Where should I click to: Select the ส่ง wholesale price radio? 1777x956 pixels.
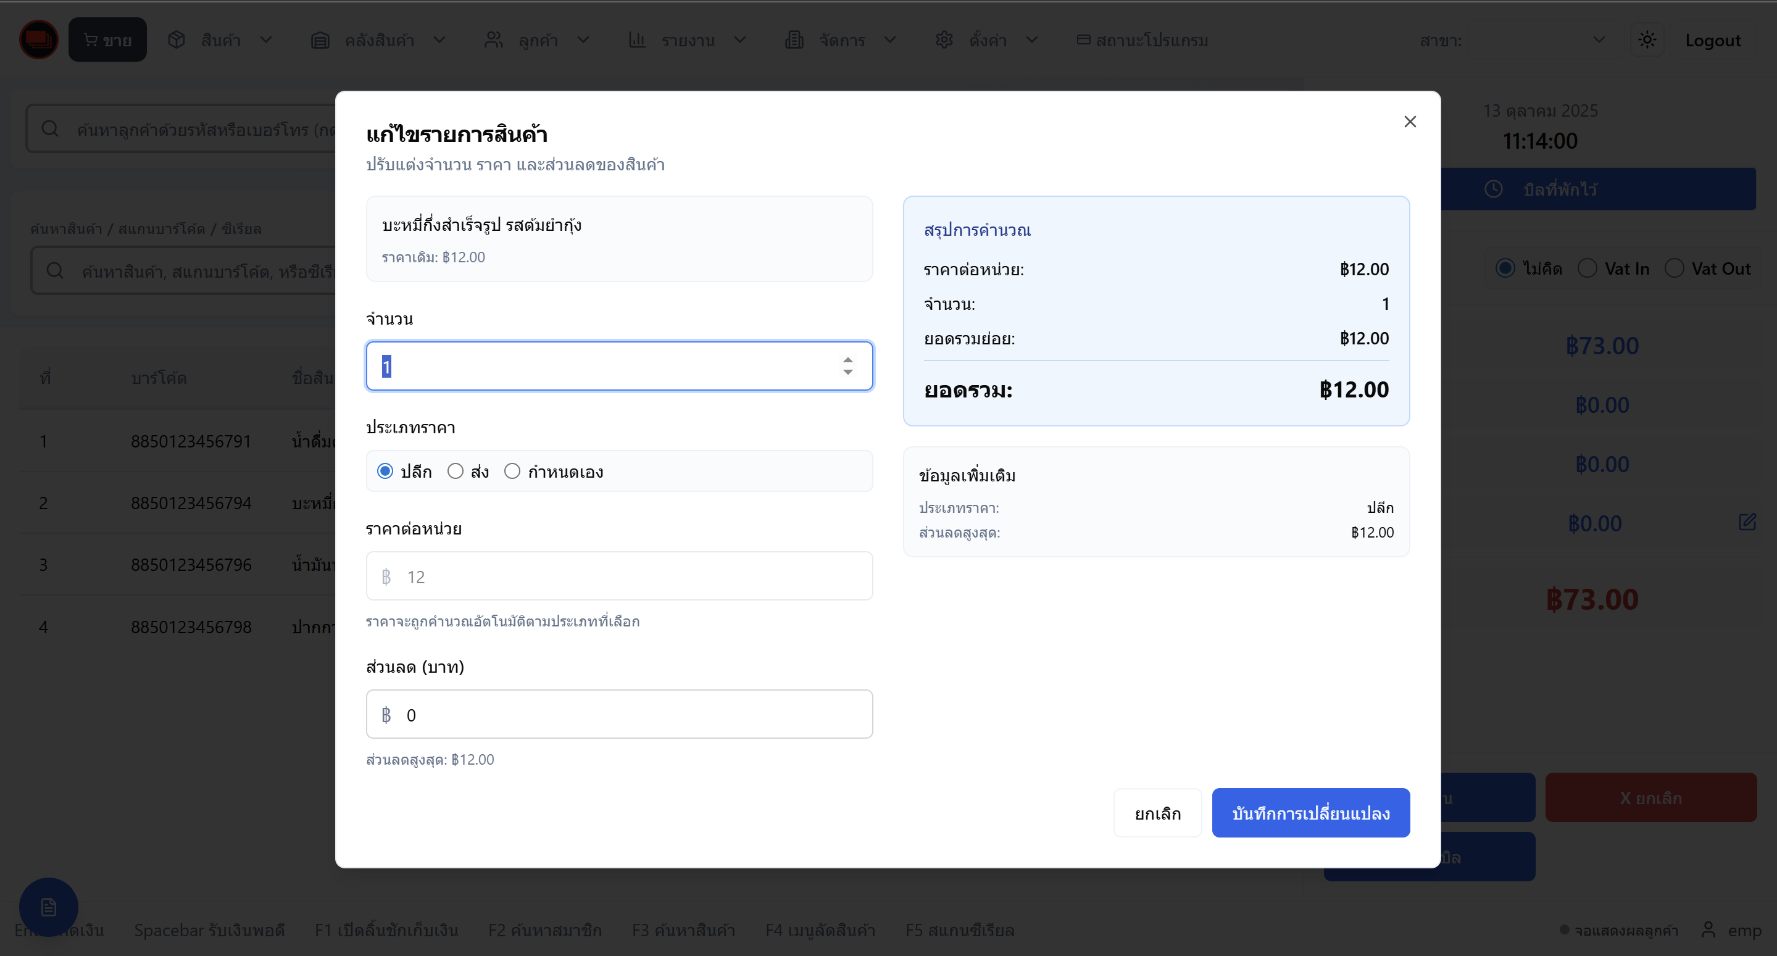point(456,471)
